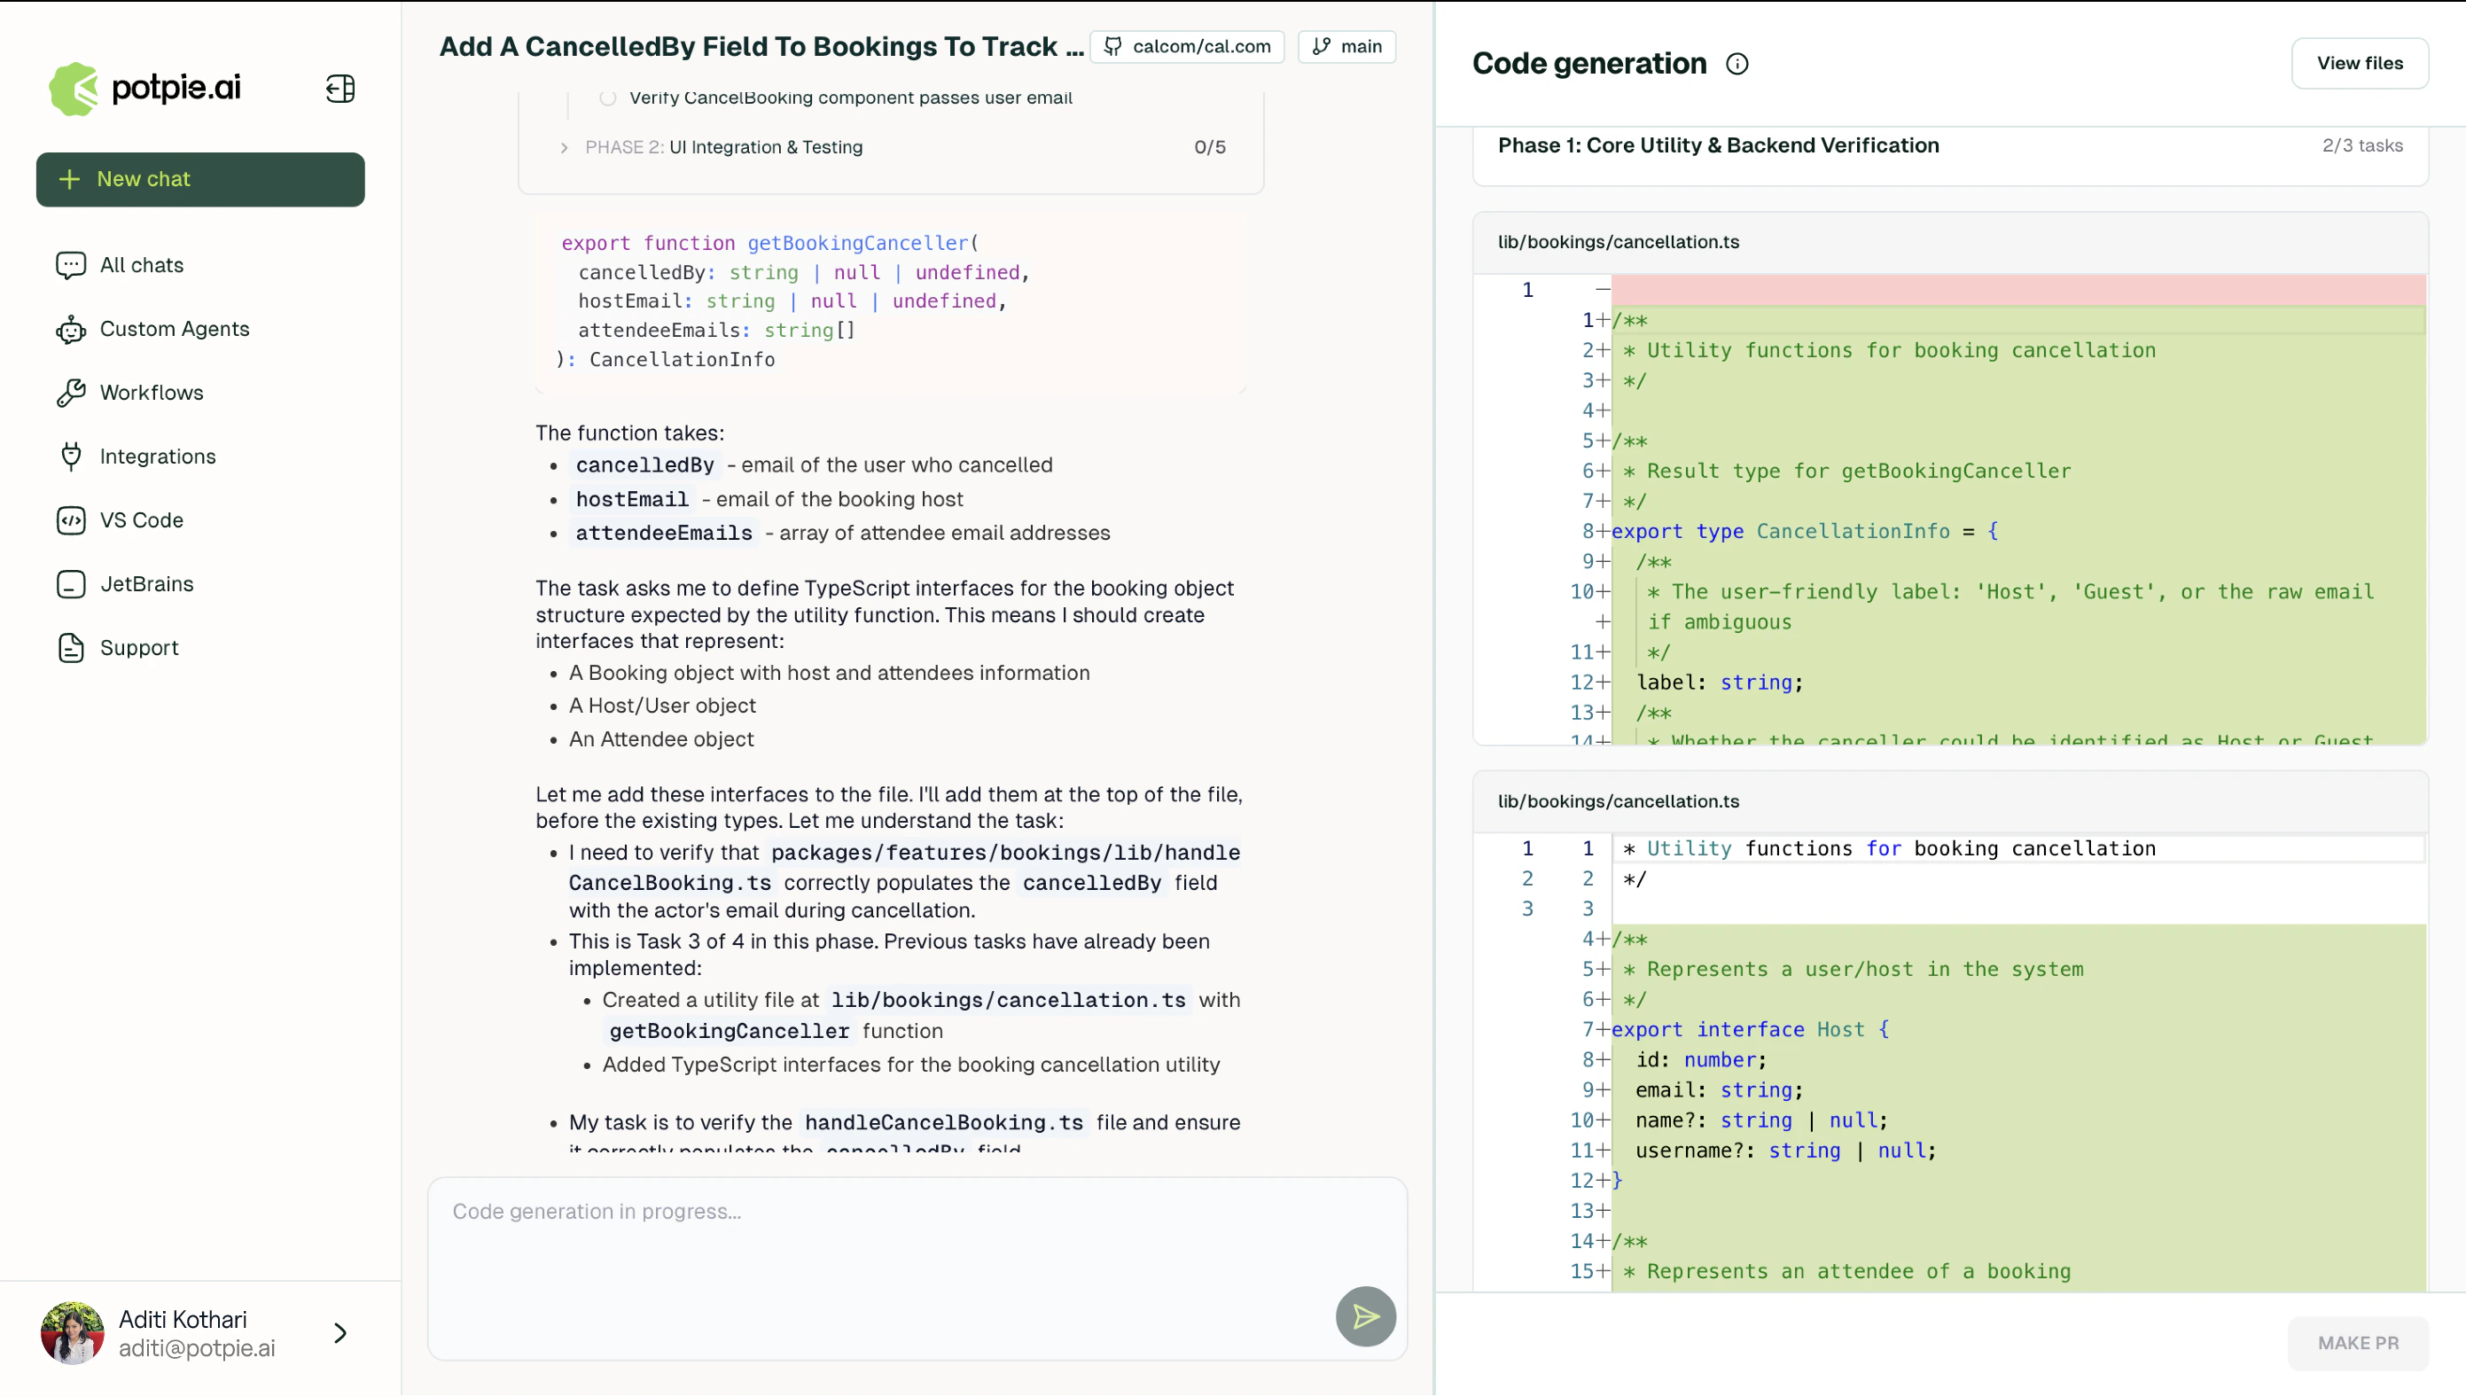
Task: Expand Phase 2: UI Integration & Testing
Action: [564, 148]
